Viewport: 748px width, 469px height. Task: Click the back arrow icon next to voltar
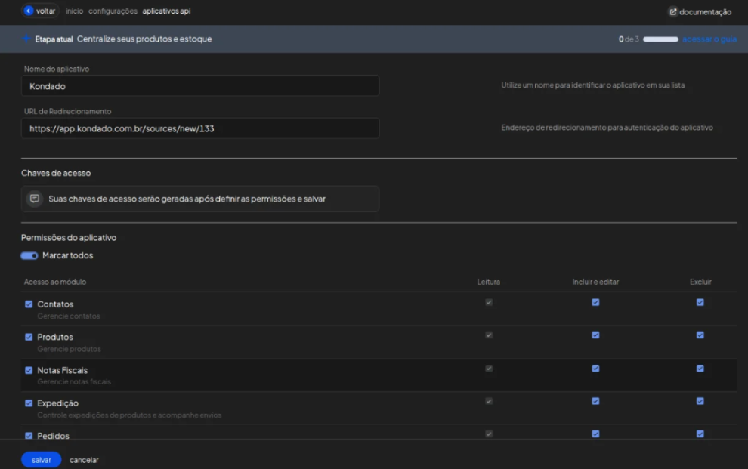point(29,11)
